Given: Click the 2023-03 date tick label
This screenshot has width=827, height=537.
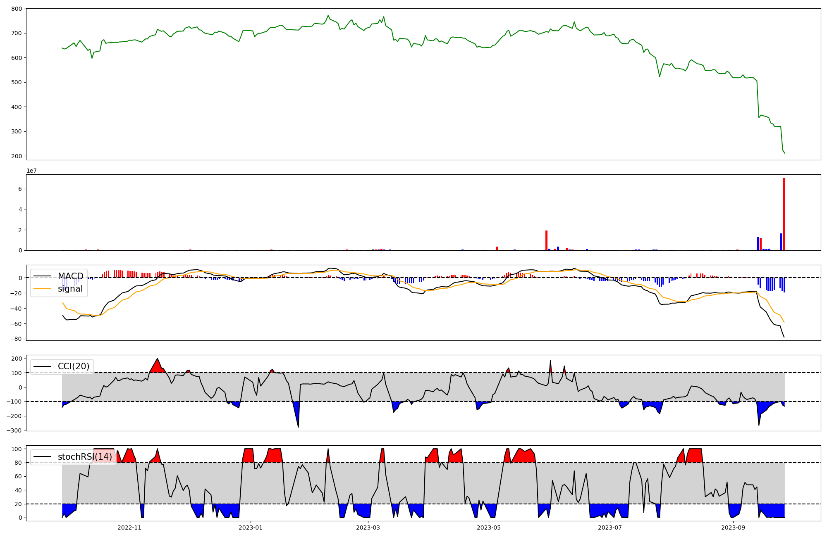Looking at the screenshot, I should pyautogui.click(x=368, y=527).
